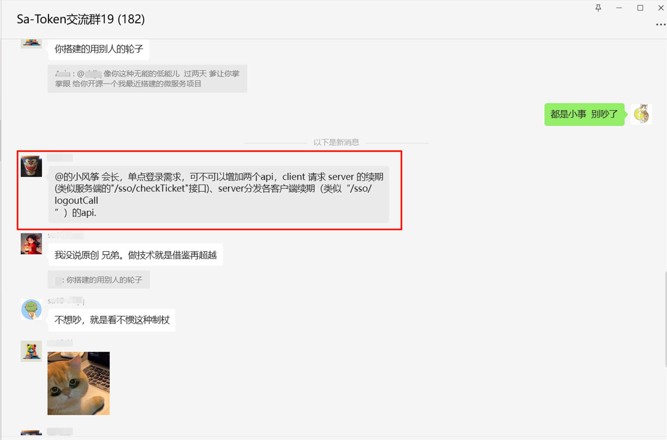Viewport: 667px width, 440px height.
Task: Maximize the chat window
Action: coord(640,8)
